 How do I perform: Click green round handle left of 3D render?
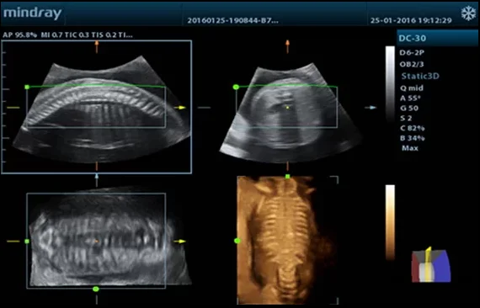[x=237, y=241]
